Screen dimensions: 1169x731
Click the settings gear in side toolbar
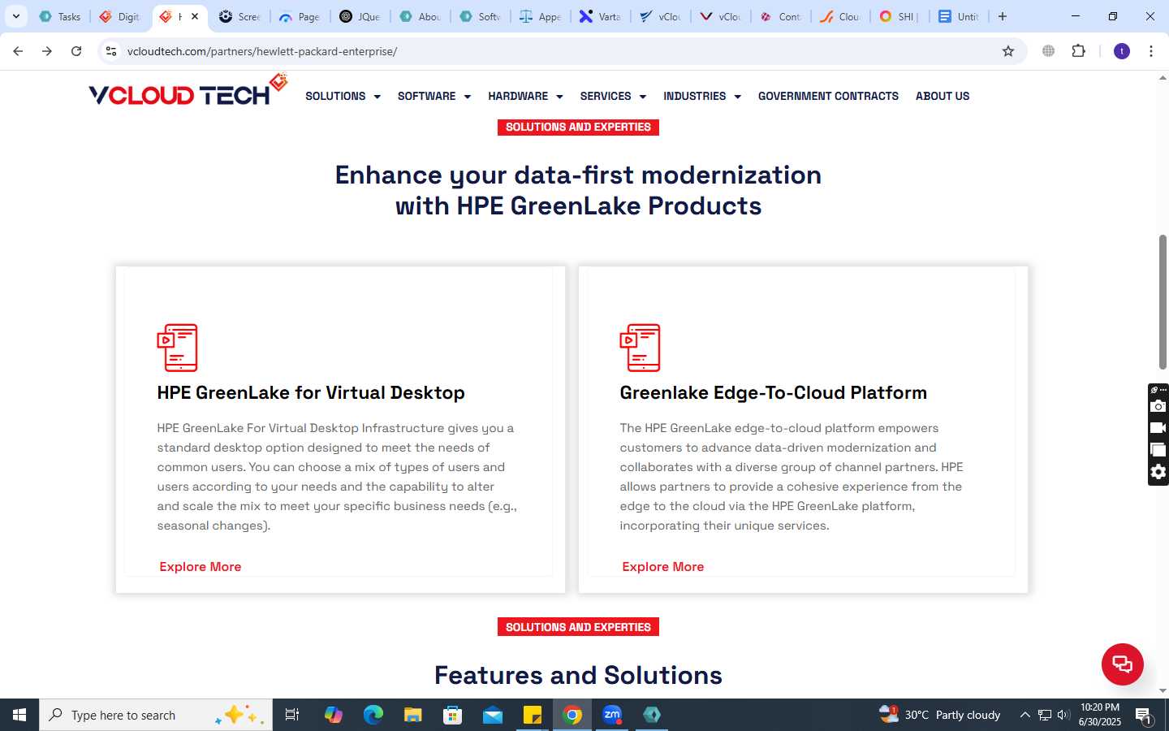pos(1158,472)
